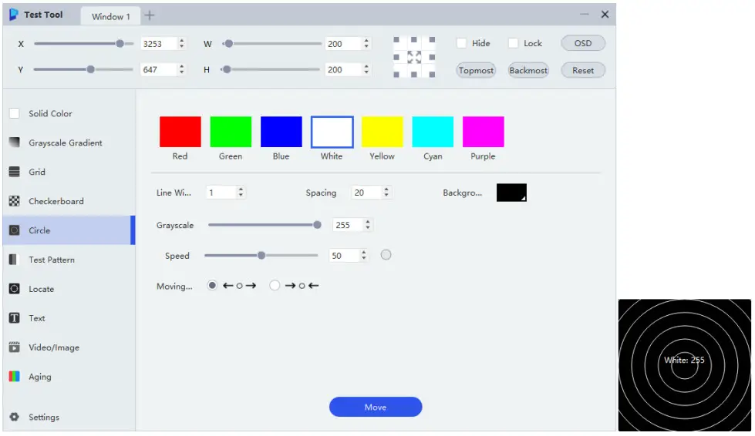Open the Background color dropdown swatch
This screenshot has height=436, width=755.
pos(511,193)
